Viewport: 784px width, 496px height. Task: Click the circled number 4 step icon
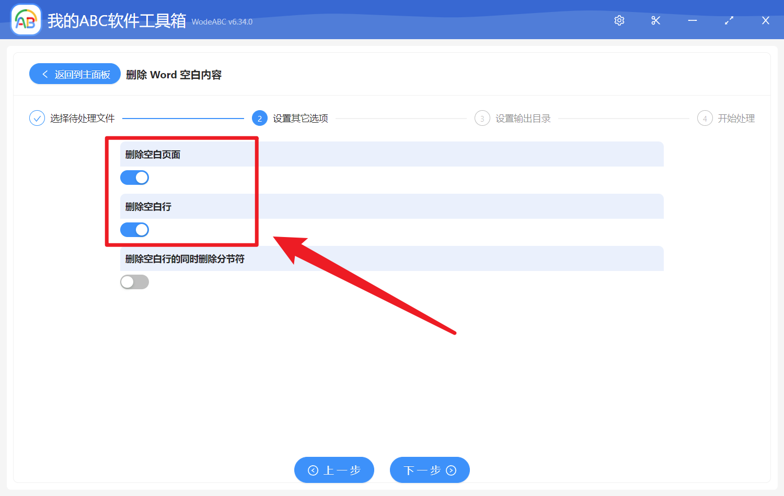(705, 118)
